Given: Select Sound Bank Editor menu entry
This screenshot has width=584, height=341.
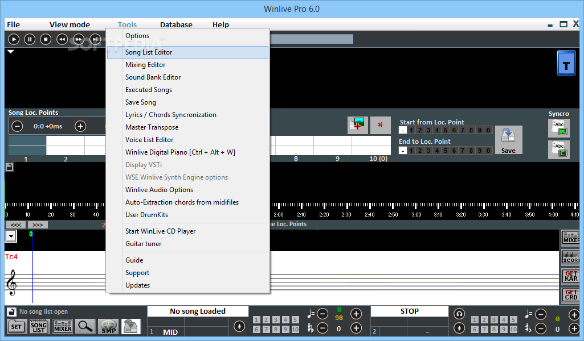Looking at the screenshot, I should pos(187,77).
